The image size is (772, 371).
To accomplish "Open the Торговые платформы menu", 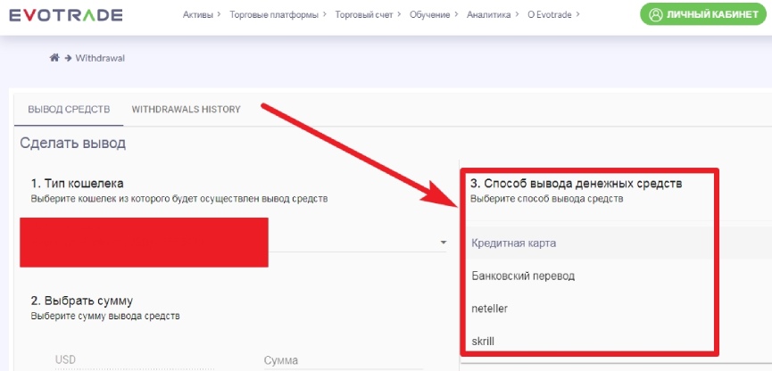I will [275, 15].
